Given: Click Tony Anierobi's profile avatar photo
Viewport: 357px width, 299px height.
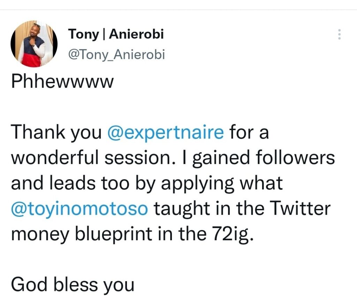Looking at the screenshot, I should click(x=34, y=44).
